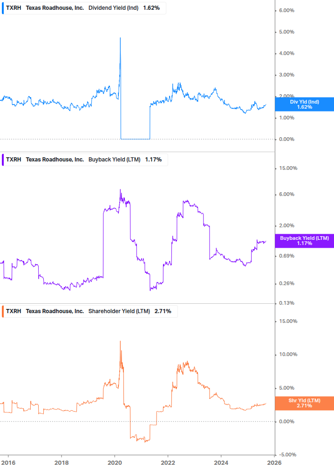Click the 4.00% label on the dividend yield axis

(x=286, y=54)
